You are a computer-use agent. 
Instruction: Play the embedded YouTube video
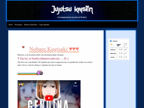point(49,98)
